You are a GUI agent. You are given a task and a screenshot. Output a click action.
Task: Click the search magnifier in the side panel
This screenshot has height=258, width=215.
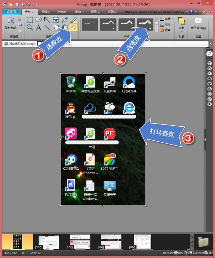(209, 54)
